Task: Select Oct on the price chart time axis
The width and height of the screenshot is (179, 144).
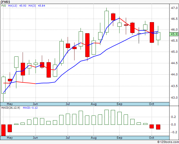Action: pos(152,104)
